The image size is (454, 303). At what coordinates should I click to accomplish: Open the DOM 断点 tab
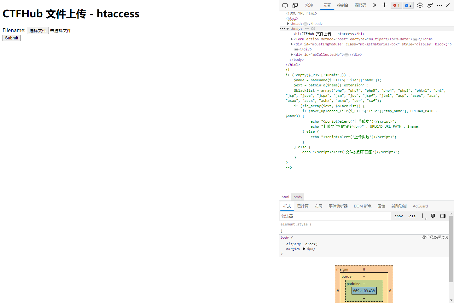pyautogui.click(x=363, y=206)
